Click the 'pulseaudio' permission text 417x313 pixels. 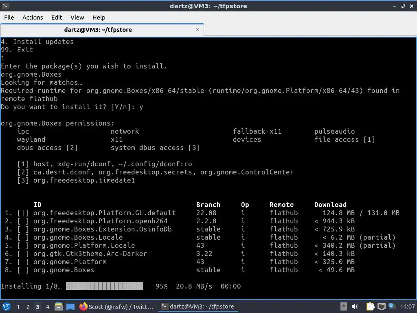coord(335,132)
